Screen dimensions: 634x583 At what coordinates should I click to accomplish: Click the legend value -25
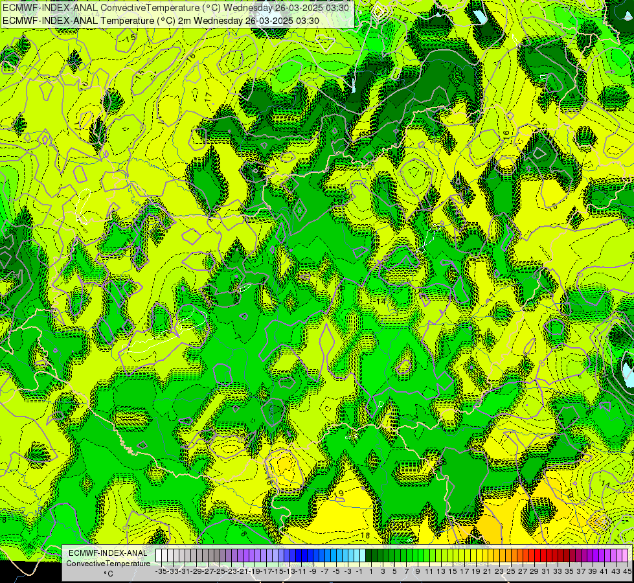220,571
